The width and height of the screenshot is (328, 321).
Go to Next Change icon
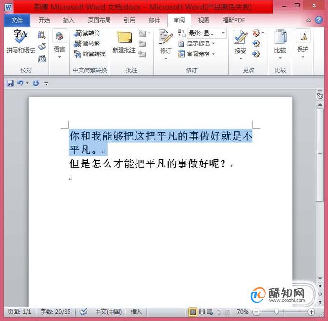(256, 54)
